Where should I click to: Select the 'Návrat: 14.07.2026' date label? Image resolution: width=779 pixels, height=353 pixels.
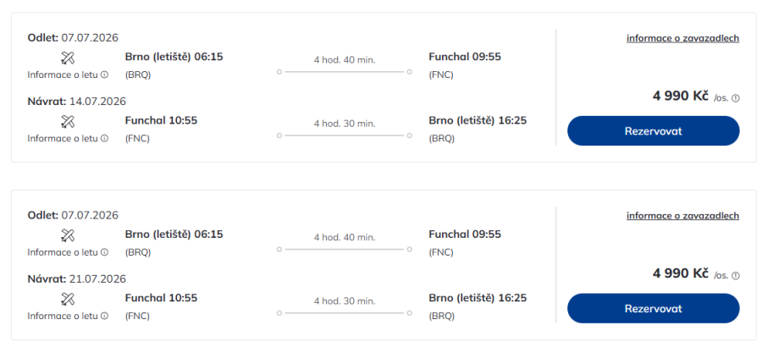76,101
